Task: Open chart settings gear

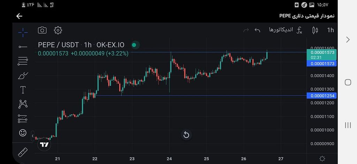Action: pyautogui.click(x=58, y=30)
